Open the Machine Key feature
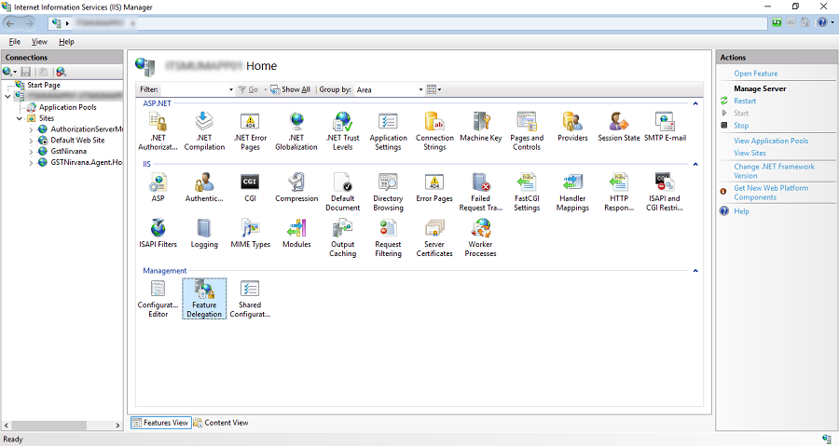This screenshot has width=839, height=446. (480, 128)
